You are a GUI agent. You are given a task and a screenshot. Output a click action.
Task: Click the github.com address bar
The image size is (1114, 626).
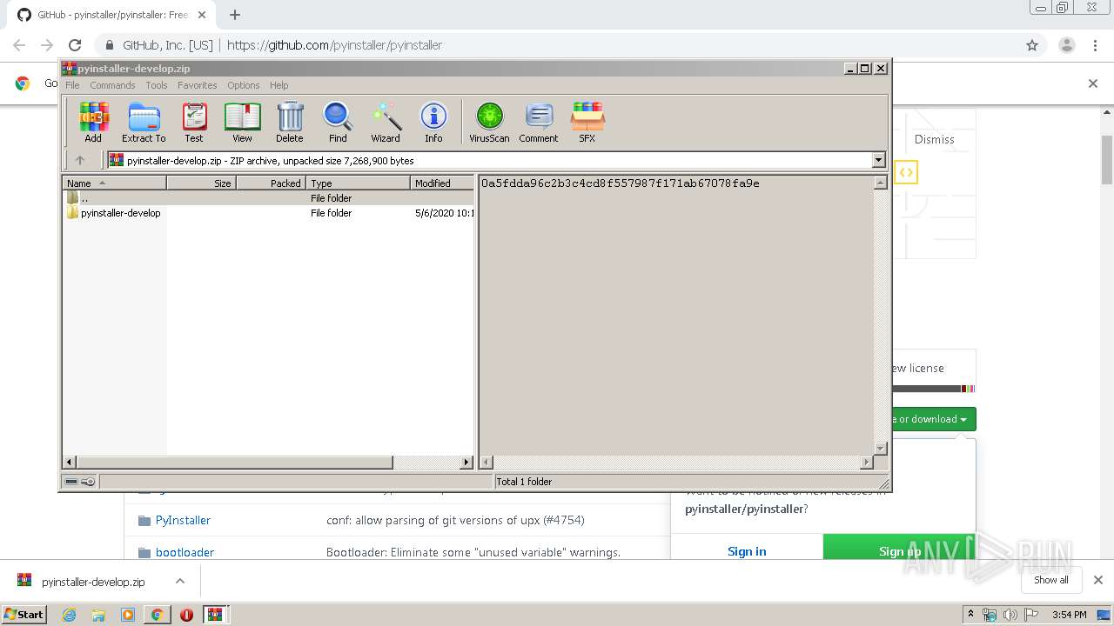[x=557, y=45]
